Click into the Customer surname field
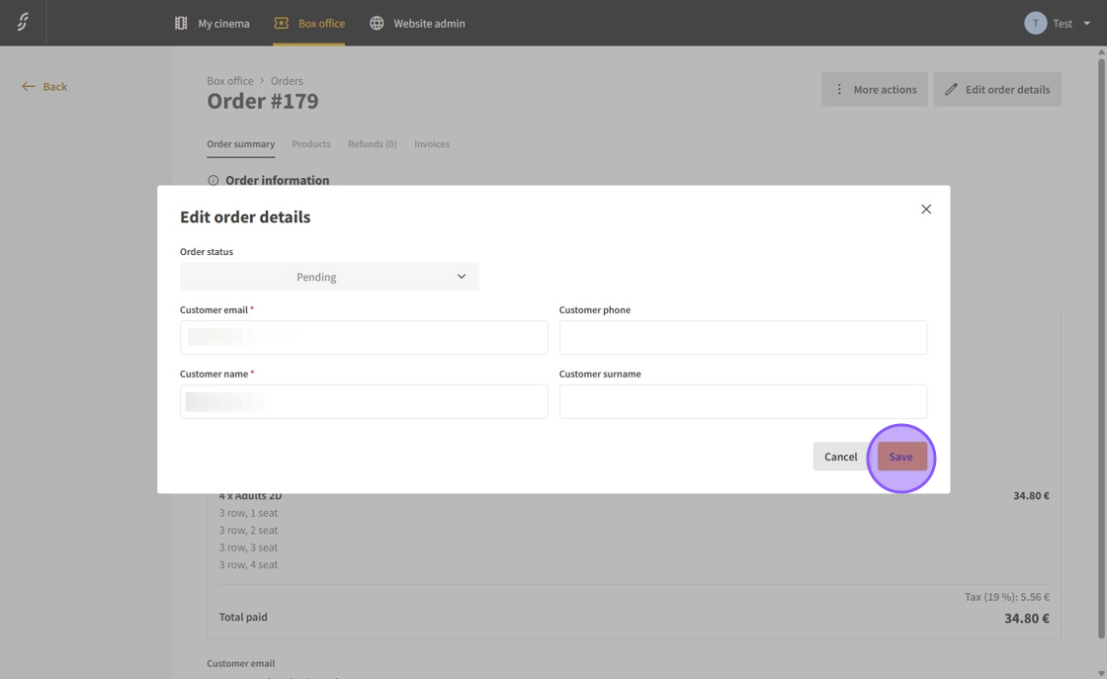This screenshot has height=679, width=1107. (742, 401)
